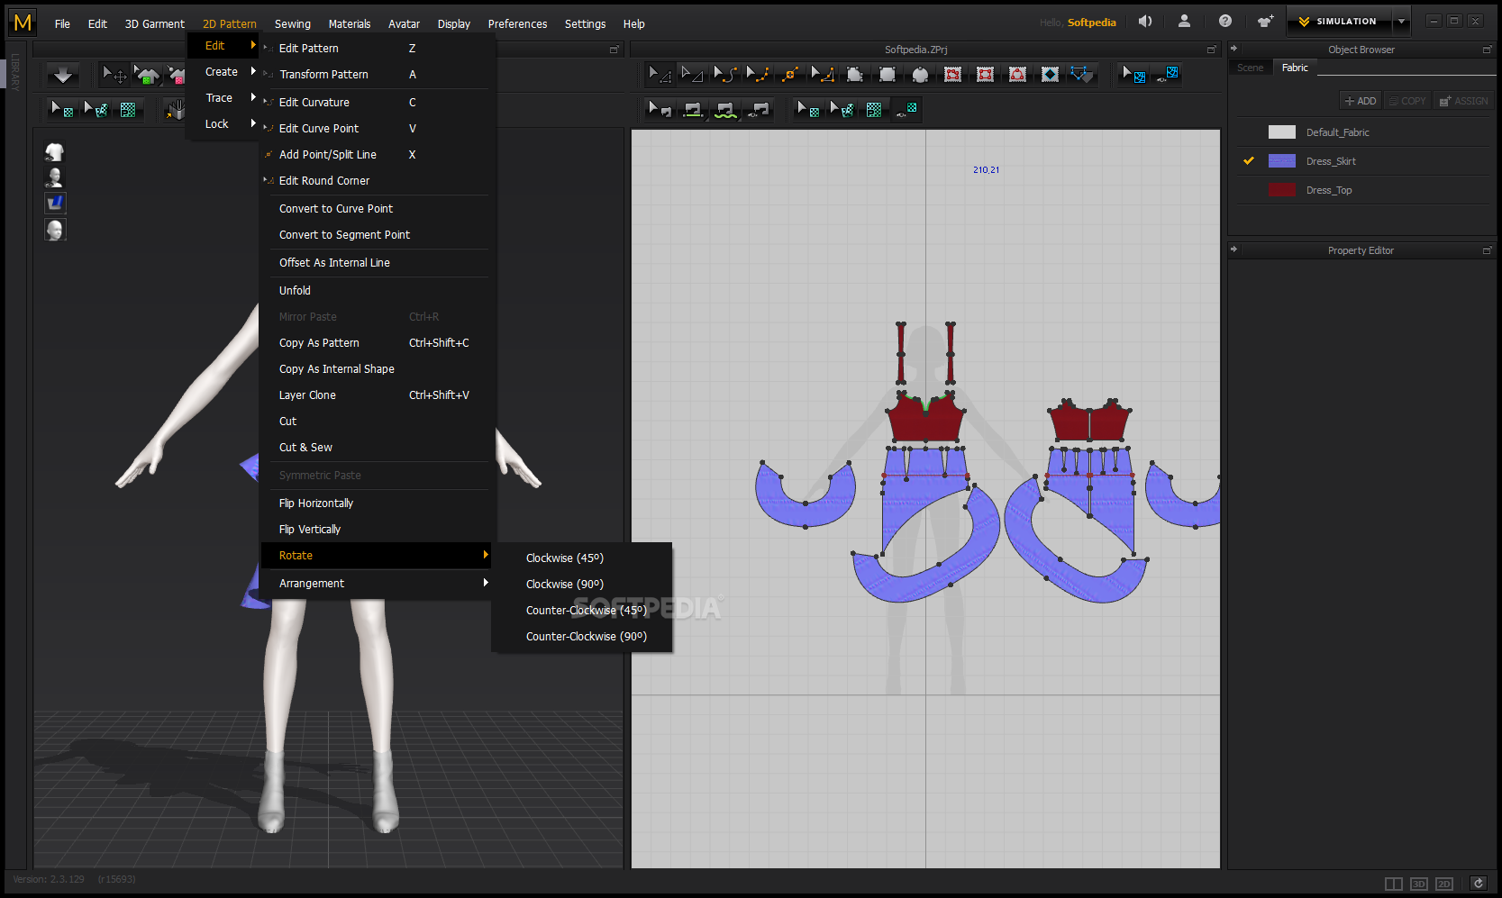Click the garment selection tool with green square
The image size is (1502, 898).
[146, 75]
